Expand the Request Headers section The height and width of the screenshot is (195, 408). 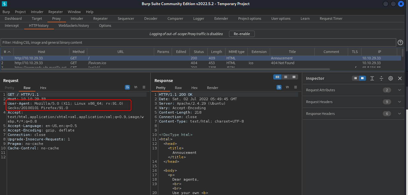coord(399,102)
